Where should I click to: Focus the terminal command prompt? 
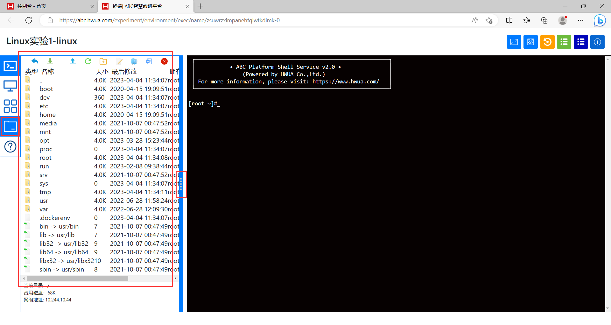[204, 104]
